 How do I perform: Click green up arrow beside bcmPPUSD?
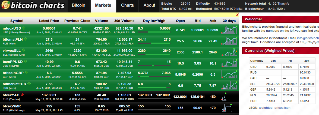tap(26, 61)
